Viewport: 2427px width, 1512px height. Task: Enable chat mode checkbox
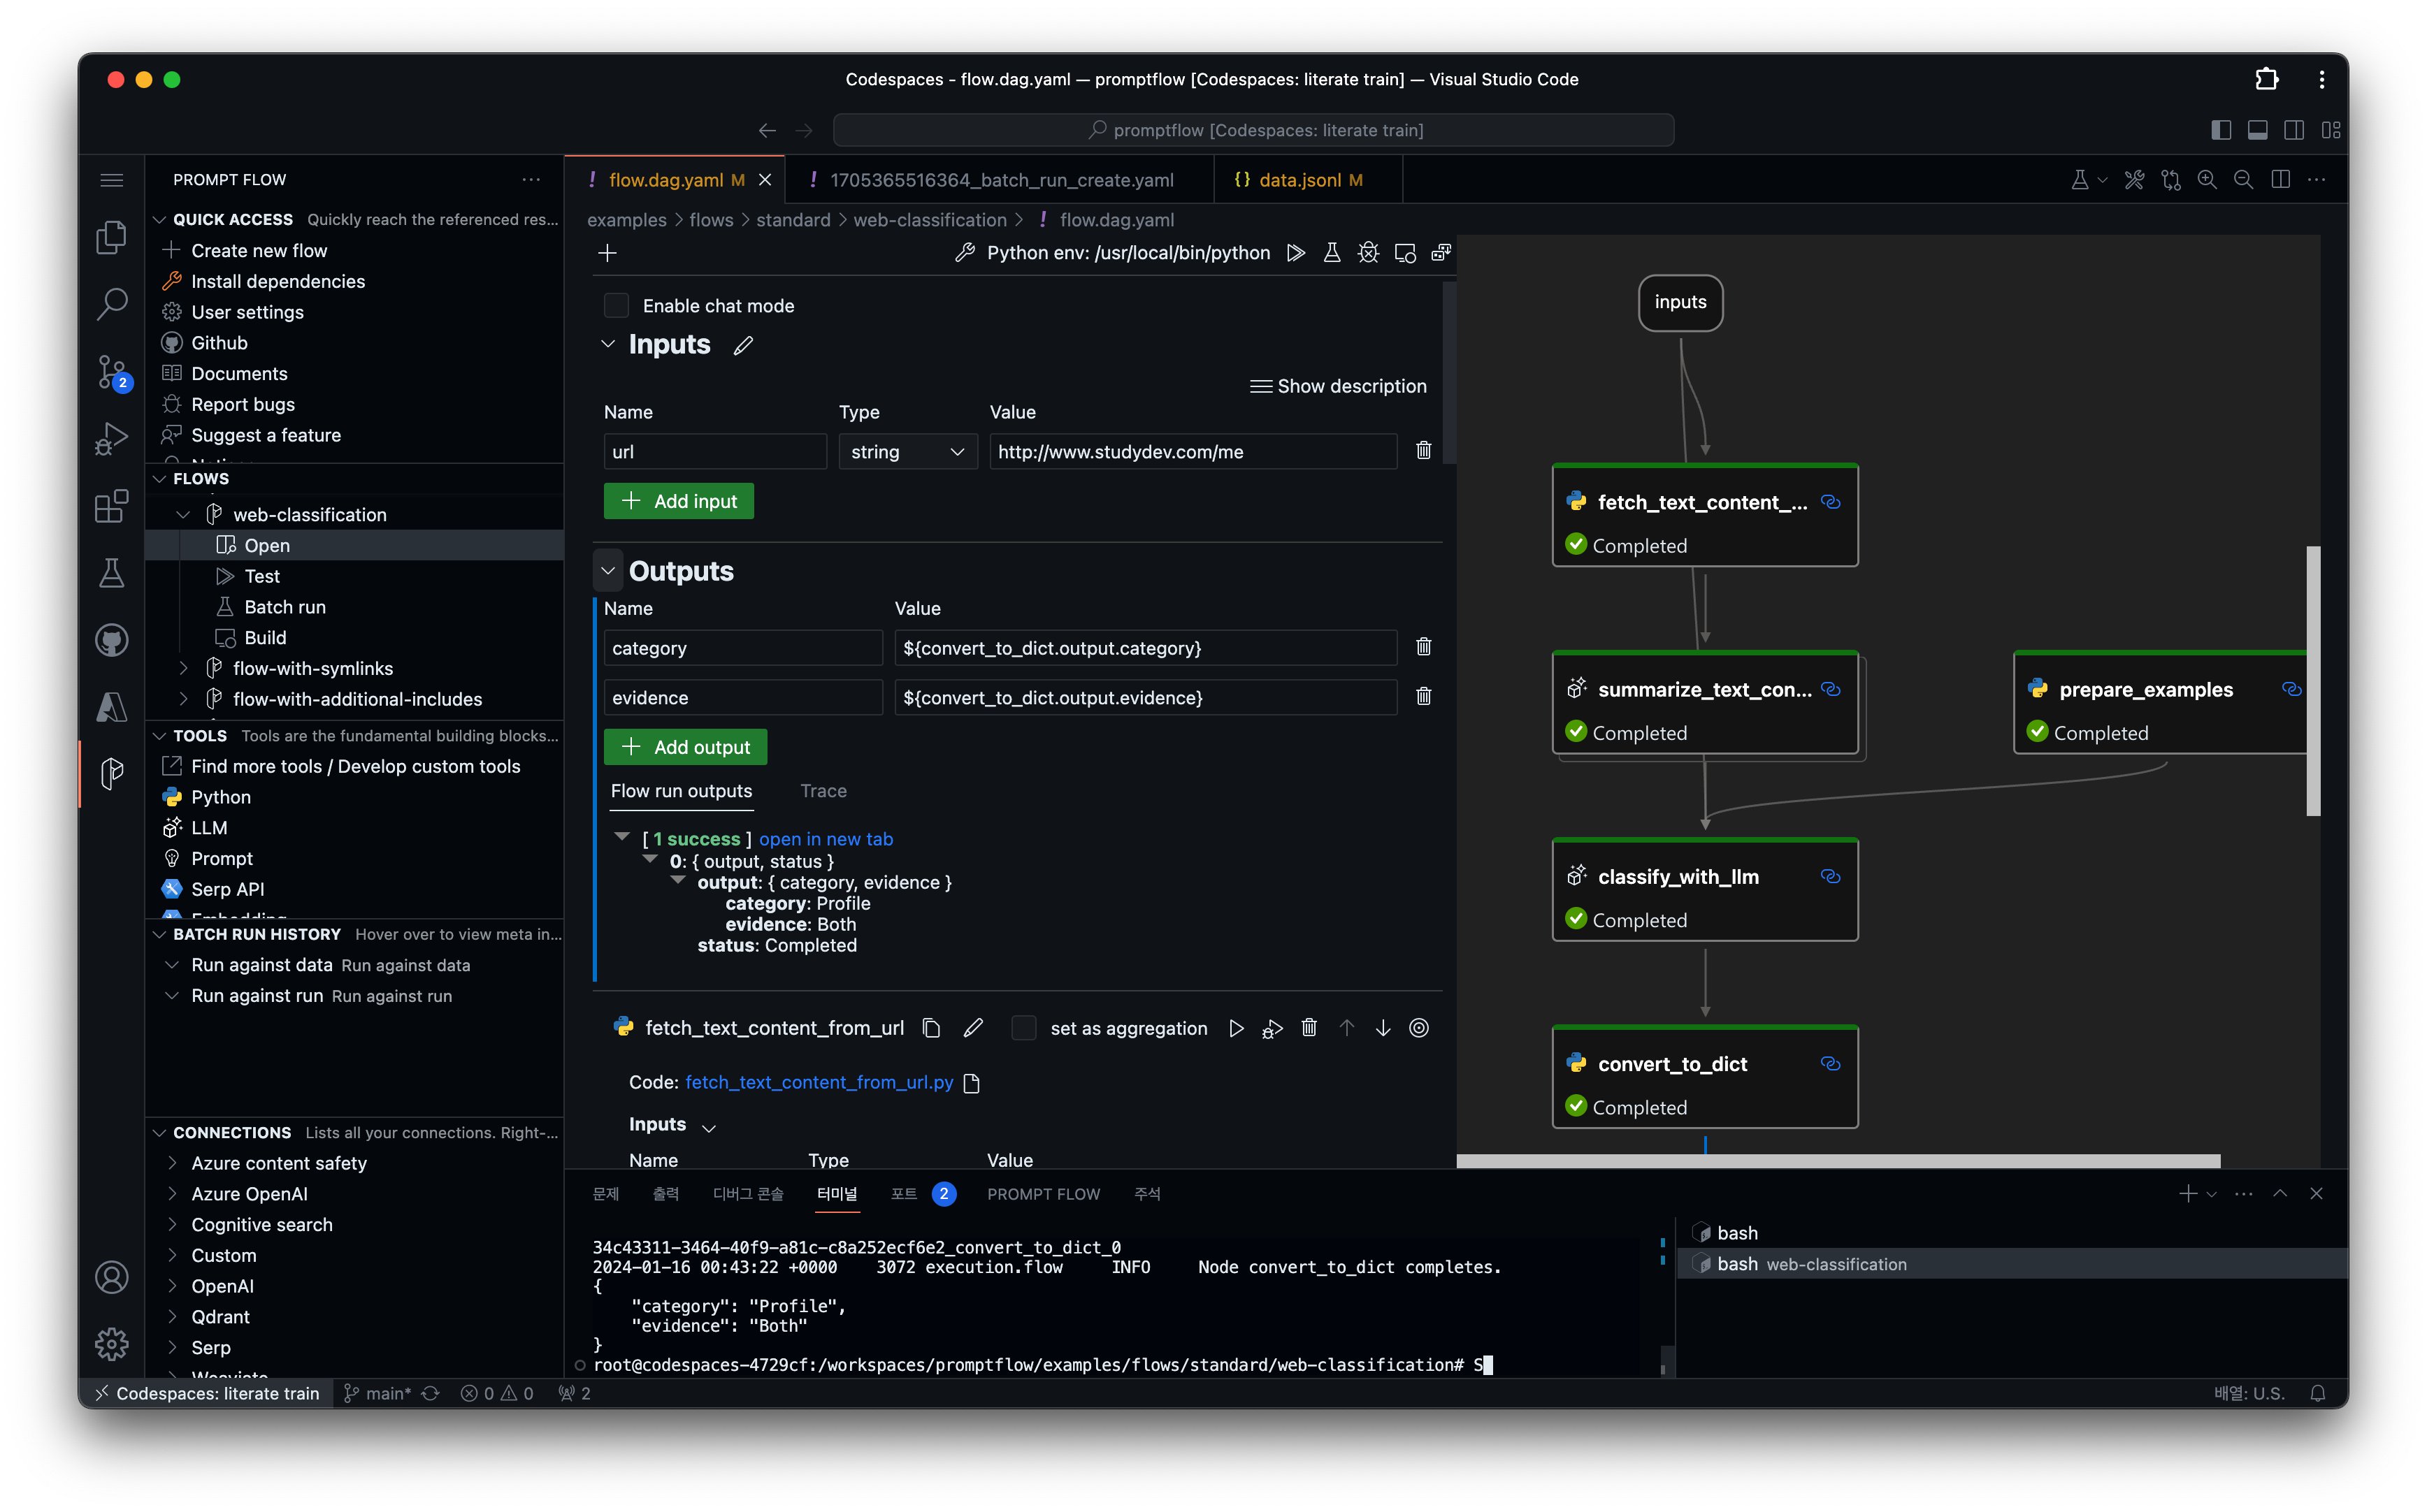(x=617, y=305)
